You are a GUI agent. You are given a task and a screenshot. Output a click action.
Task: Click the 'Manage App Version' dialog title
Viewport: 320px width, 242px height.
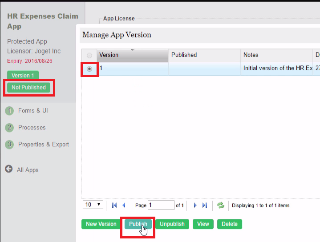pos(117,35)
